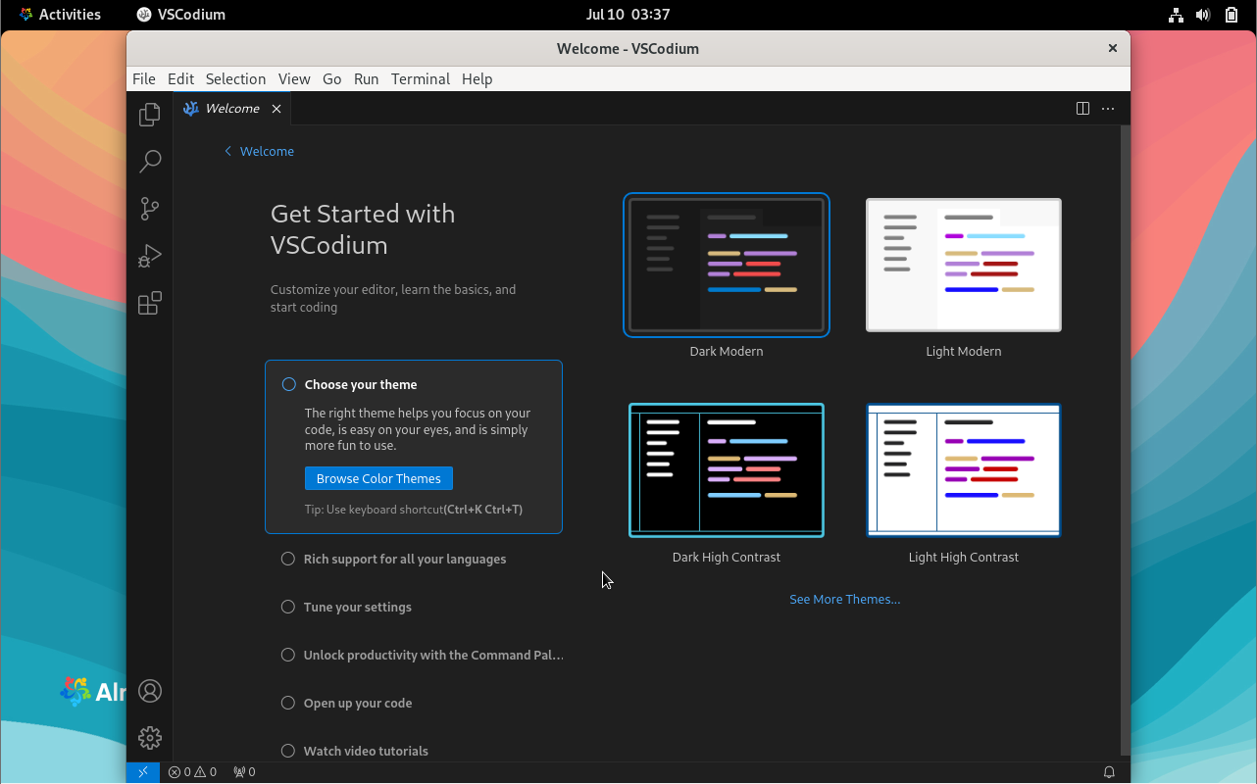
Task: Open the Activities overview
Action: (x=60, y=15)
